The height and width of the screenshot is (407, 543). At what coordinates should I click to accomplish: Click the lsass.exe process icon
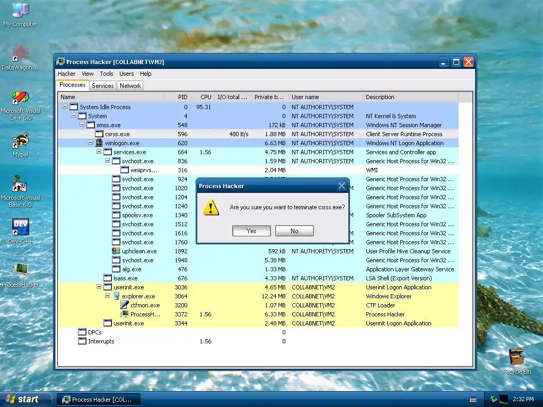(108, 278)
